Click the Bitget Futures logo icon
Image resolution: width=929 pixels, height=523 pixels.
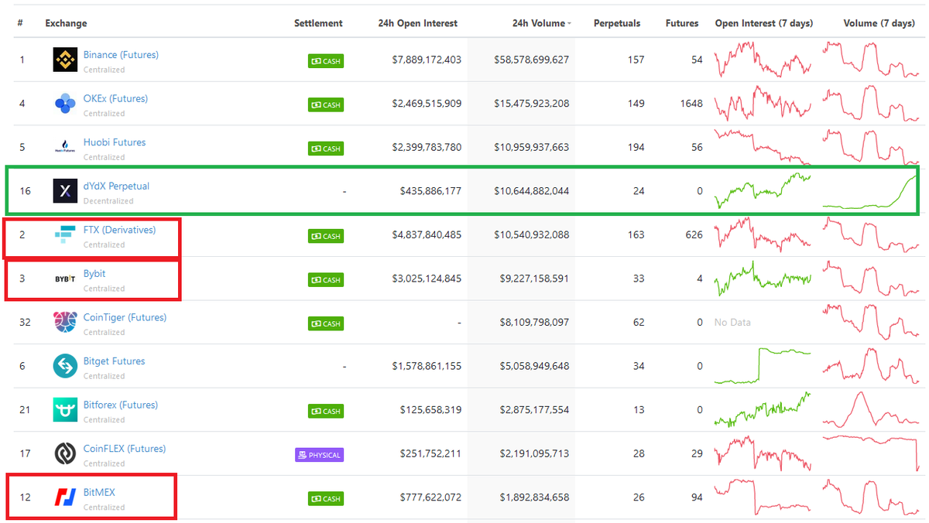[65, 366]
